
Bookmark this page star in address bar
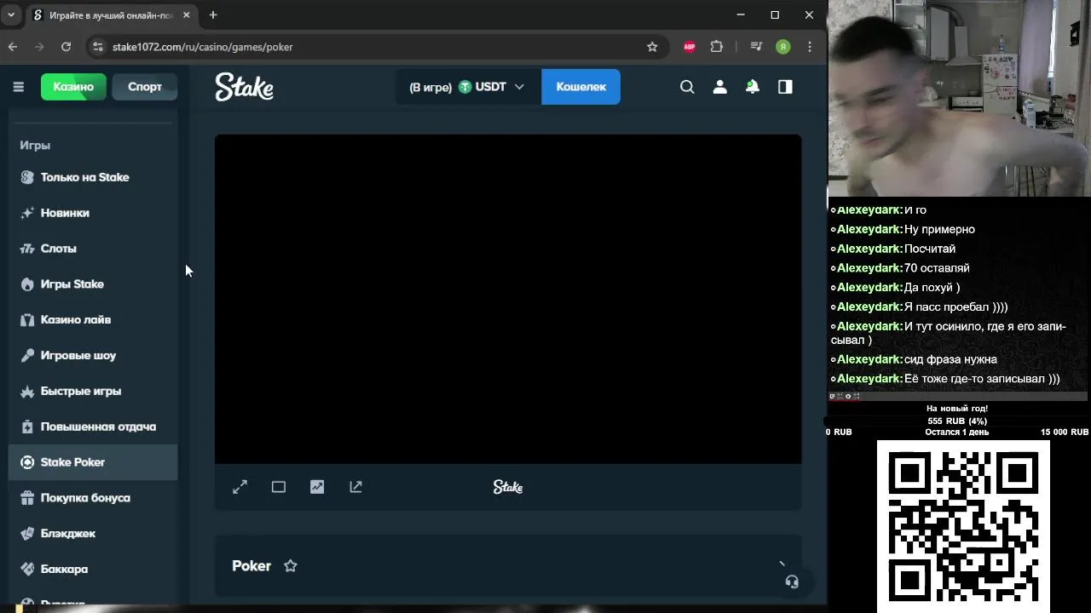(x=652, y=47)
